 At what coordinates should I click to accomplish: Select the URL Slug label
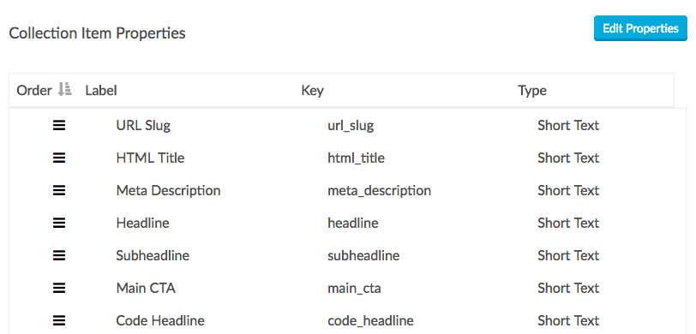tap(143, 126)
